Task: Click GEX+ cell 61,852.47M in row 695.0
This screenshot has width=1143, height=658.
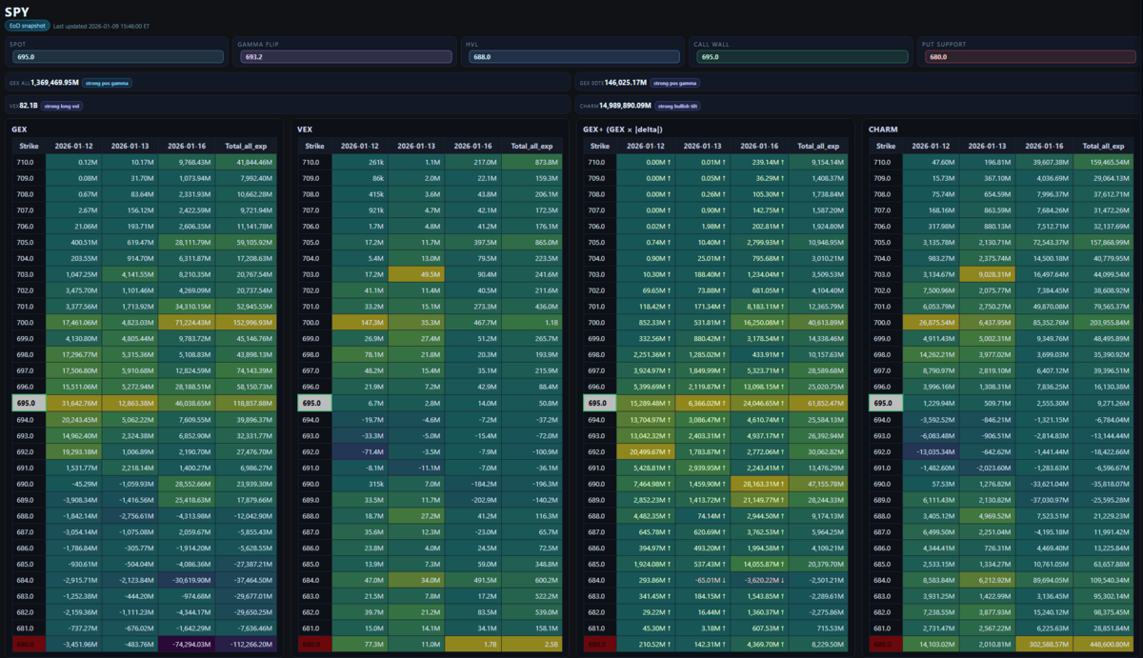Action: point(818,404)
